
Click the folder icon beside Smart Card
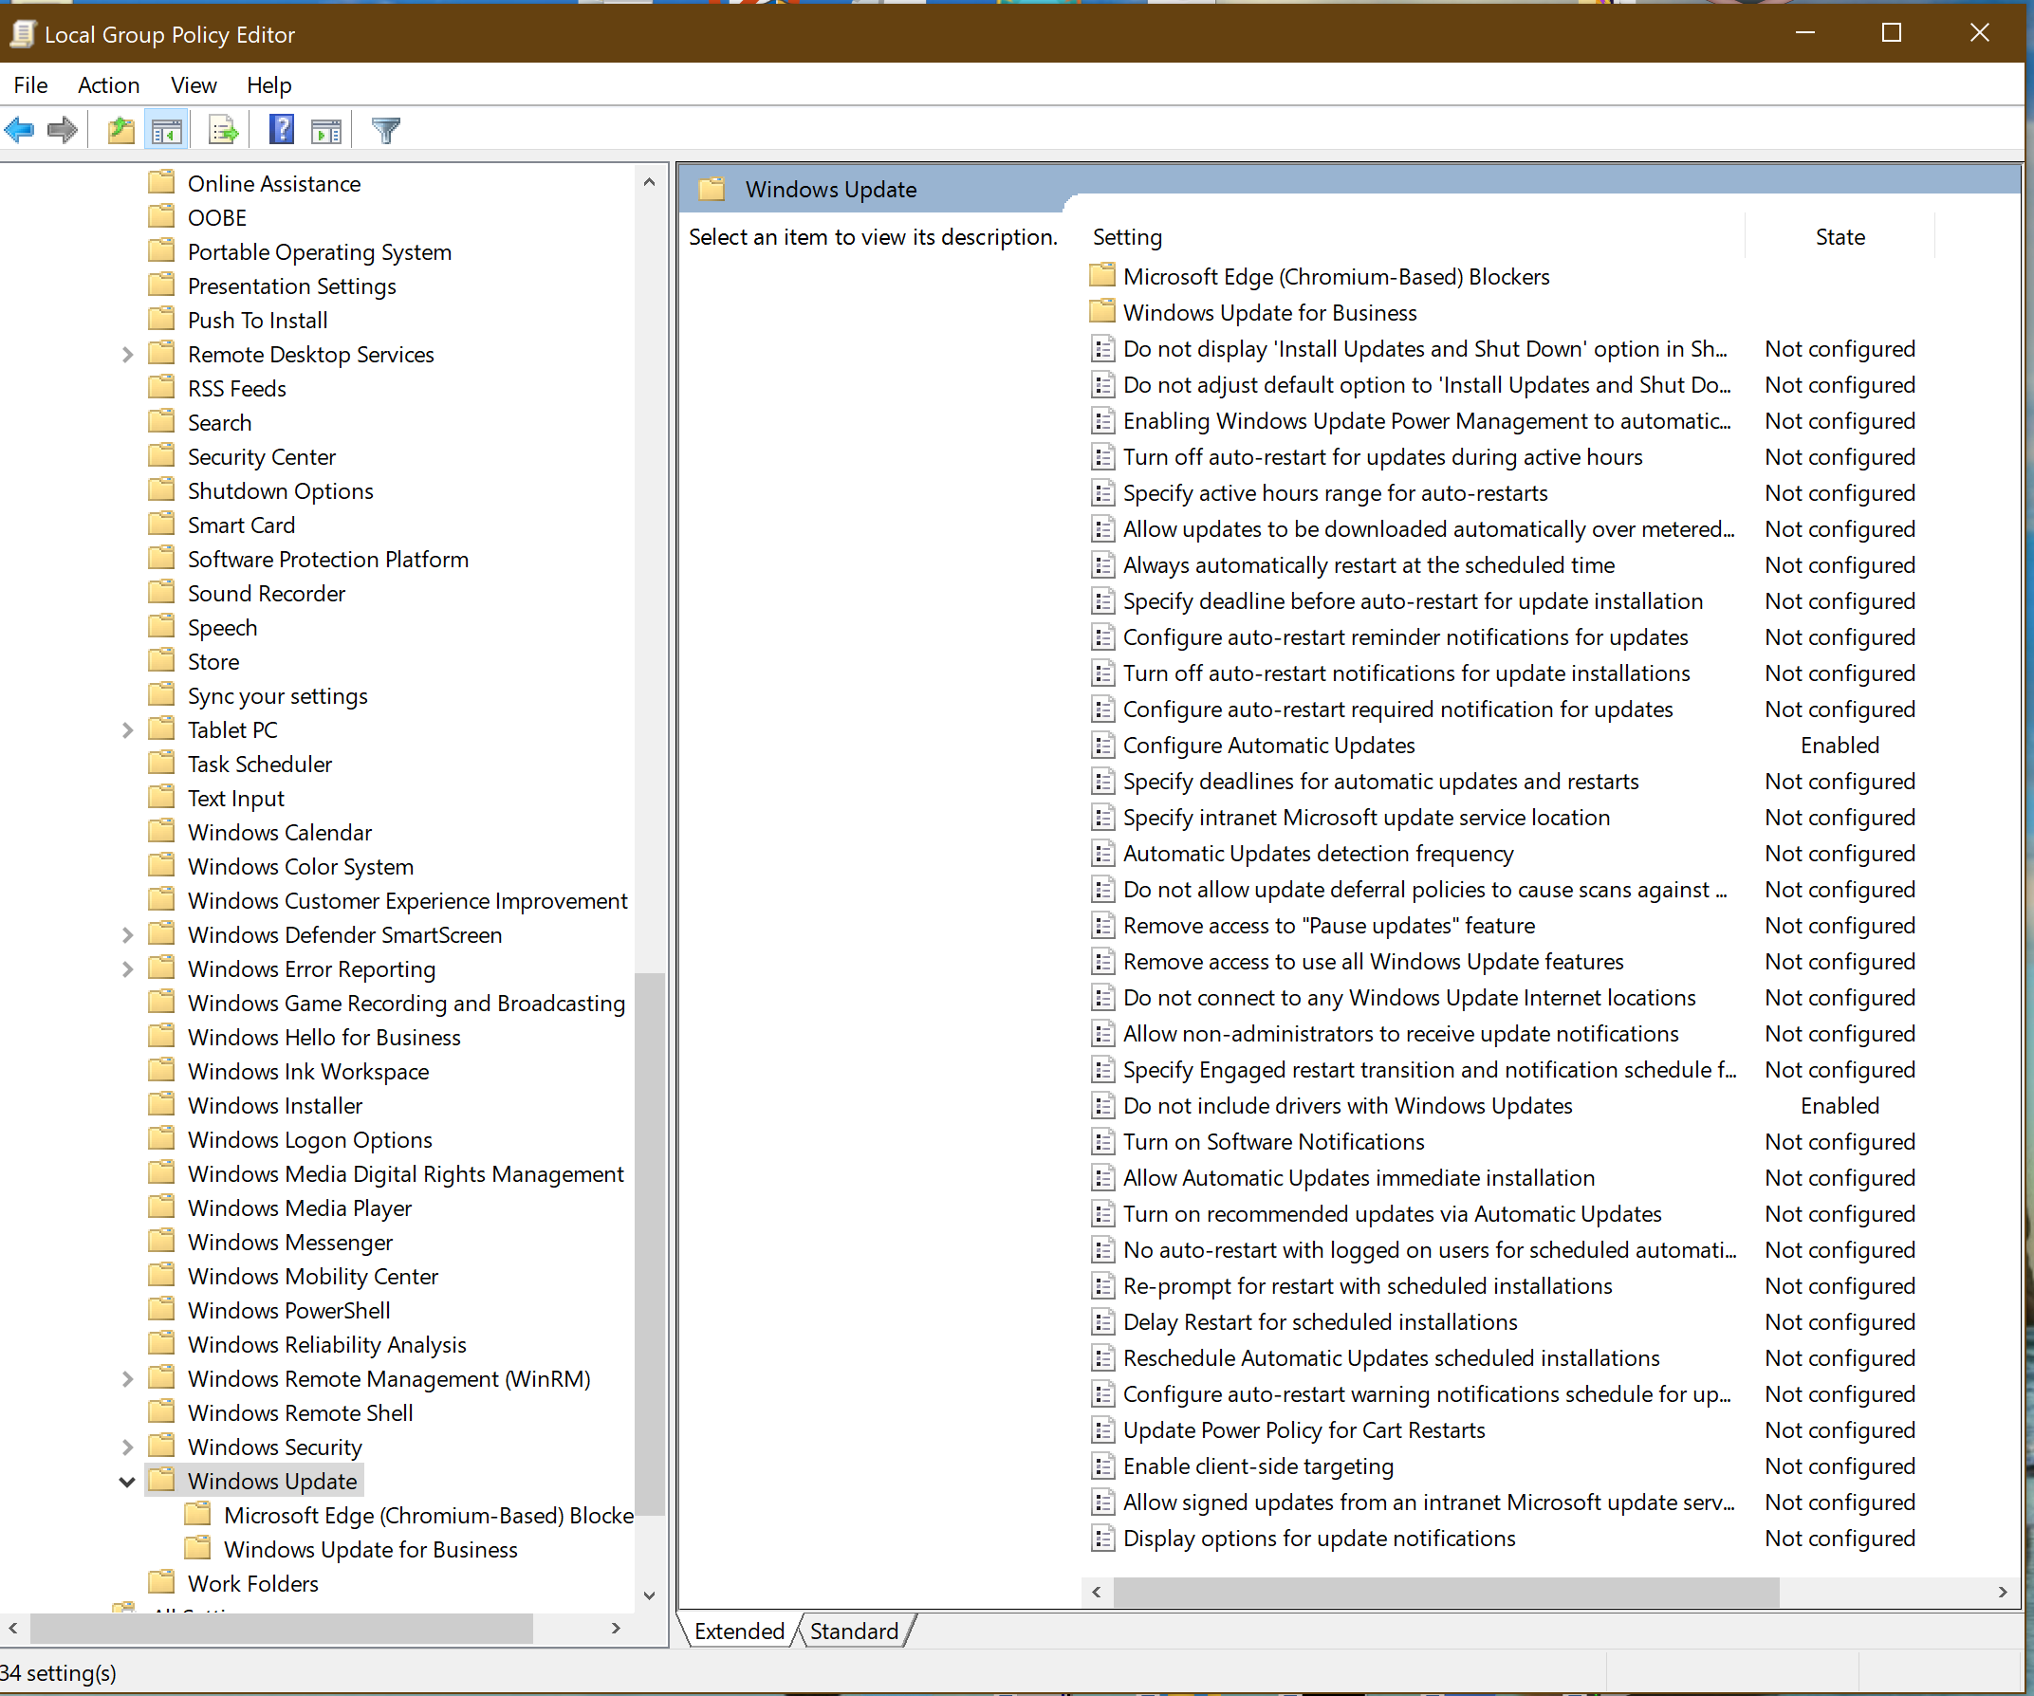point(161,525)
